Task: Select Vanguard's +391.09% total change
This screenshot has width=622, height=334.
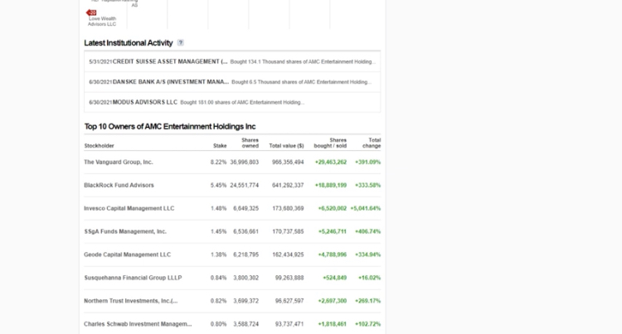Action: [x=367, y=162]
